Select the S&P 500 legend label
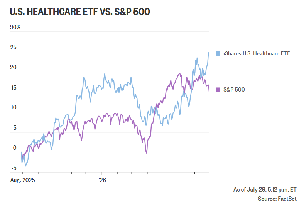Image resolution: width=299 pixels, height=207 pixels. point(234,90)
